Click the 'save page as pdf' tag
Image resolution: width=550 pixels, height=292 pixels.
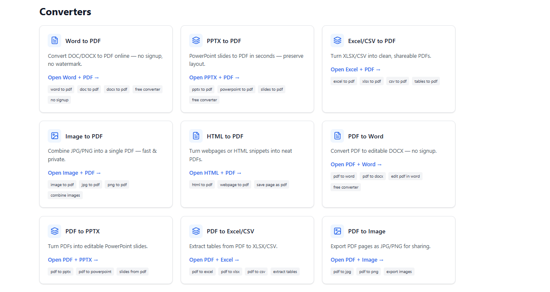pos(271,185)
